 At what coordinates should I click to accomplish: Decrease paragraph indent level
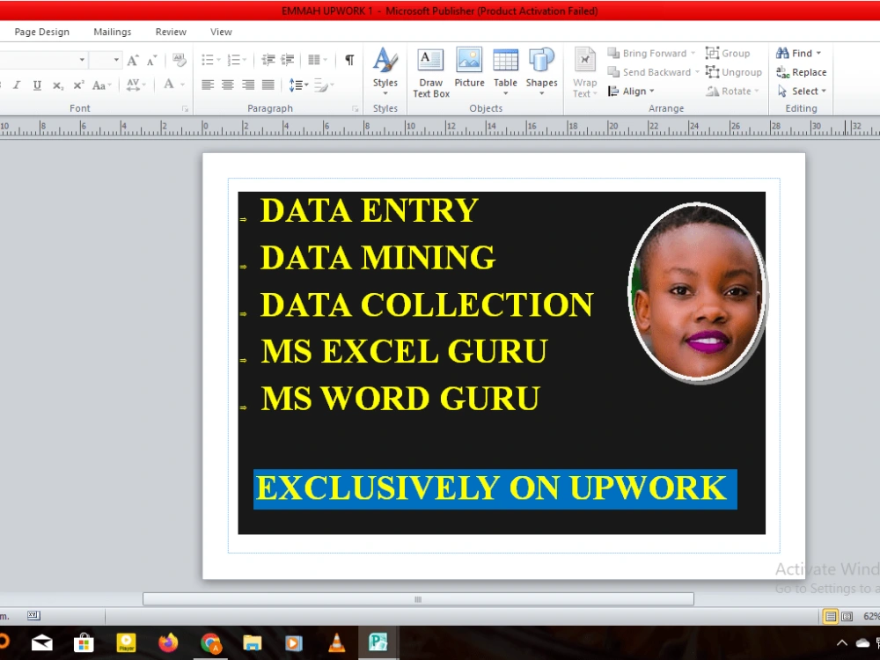coord(268,60)
